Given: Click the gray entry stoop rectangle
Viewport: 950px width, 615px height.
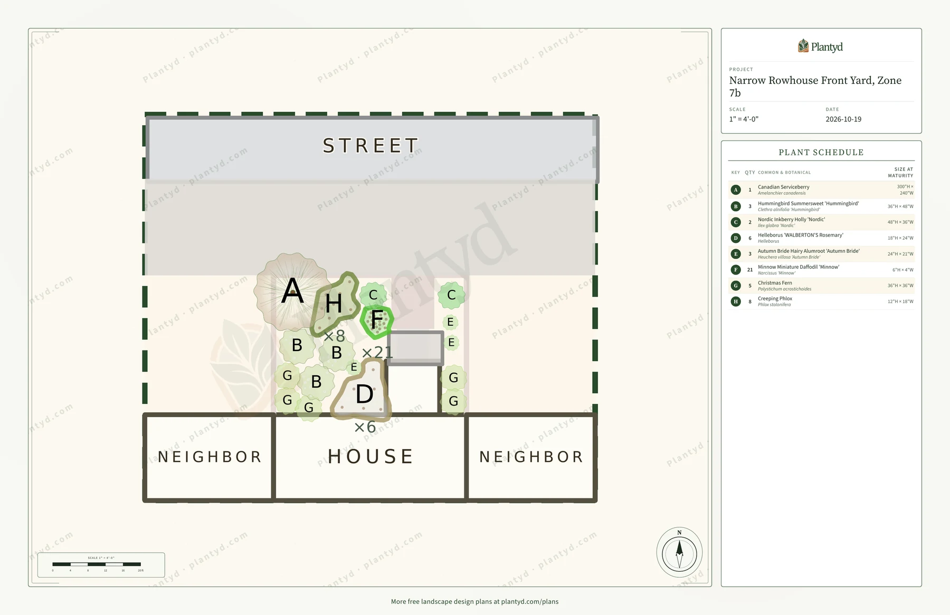Looking at the screenshot, I should (415, 348).
